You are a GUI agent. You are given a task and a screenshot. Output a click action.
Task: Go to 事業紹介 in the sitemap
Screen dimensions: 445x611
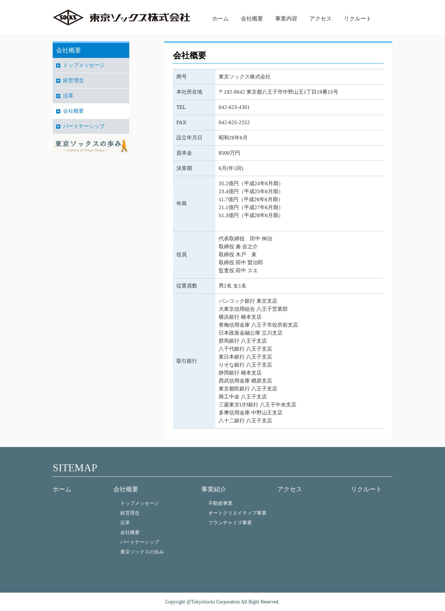(213, 489)
